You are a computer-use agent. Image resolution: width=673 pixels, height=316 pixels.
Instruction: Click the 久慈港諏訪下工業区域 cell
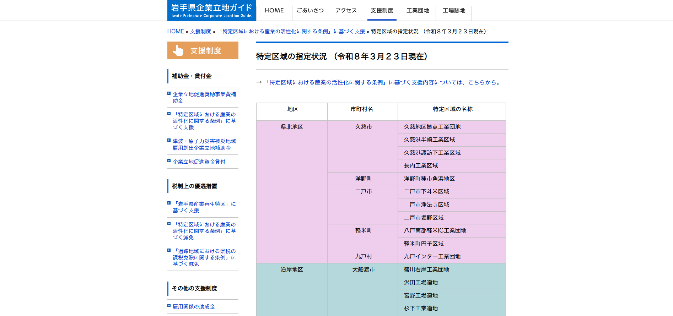pyautogui.click(x=452, y=153)
